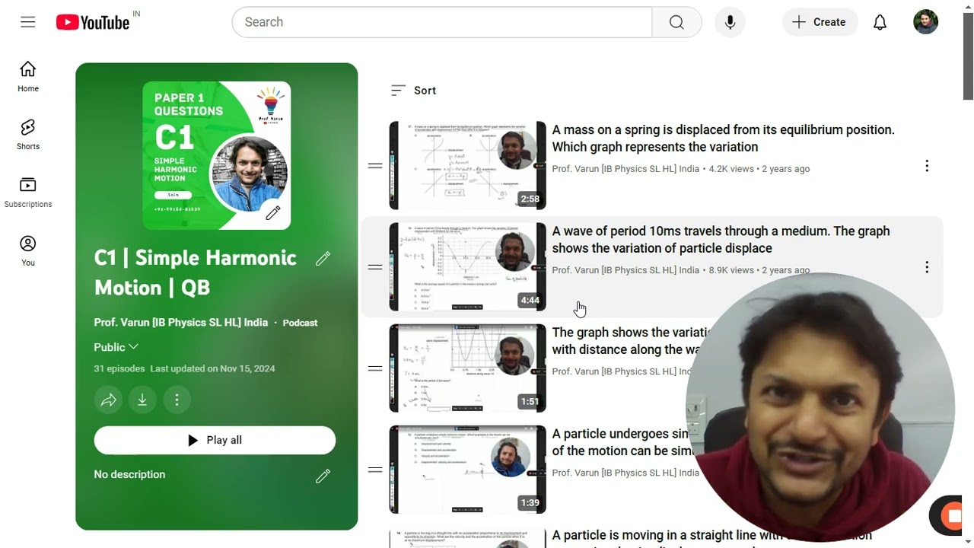Click the Podcast label
974x548 pixels.
300,323
